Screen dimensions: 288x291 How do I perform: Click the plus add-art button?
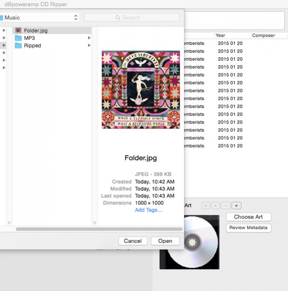pos(236,205)
